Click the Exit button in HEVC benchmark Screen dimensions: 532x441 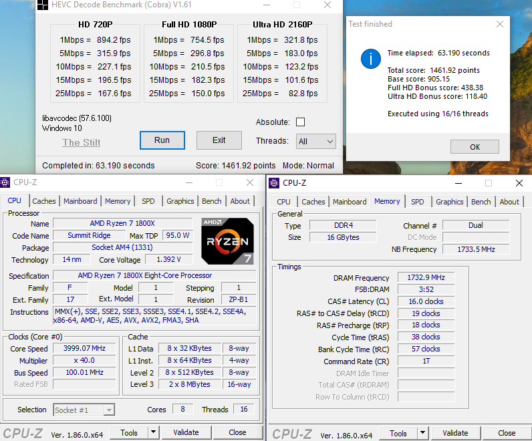tap(219, 140)
